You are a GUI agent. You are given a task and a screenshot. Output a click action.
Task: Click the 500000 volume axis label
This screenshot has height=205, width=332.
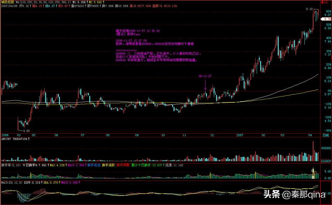click(326, 148)
